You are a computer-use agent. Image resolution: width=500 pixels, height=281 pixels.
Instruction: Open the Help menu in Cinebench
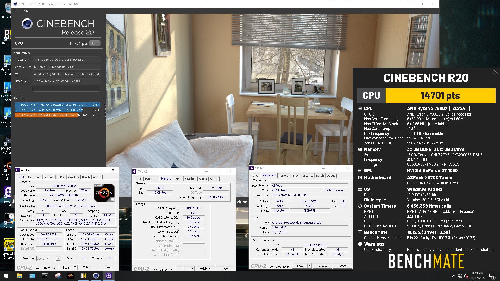point(24,11)
